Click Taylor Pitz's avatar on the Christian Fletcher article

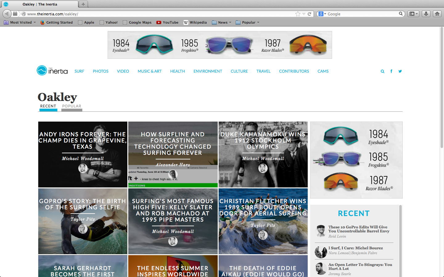[263, 235]
